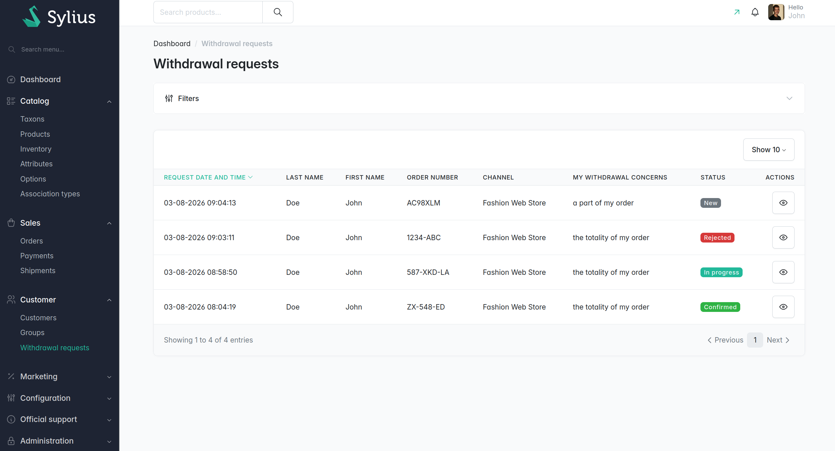Screen dimensions: 835x451
Task: Expand the Filters panel chevron
Action: click(x=789, y=98)
